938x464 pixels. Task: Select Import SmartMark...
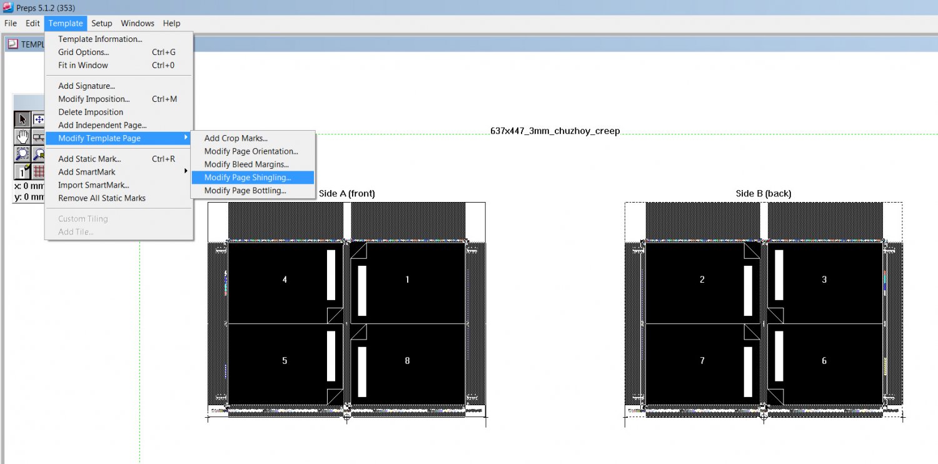pos(119,185)
